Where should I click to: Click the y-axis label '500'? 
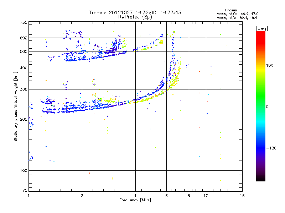(24, 51)
